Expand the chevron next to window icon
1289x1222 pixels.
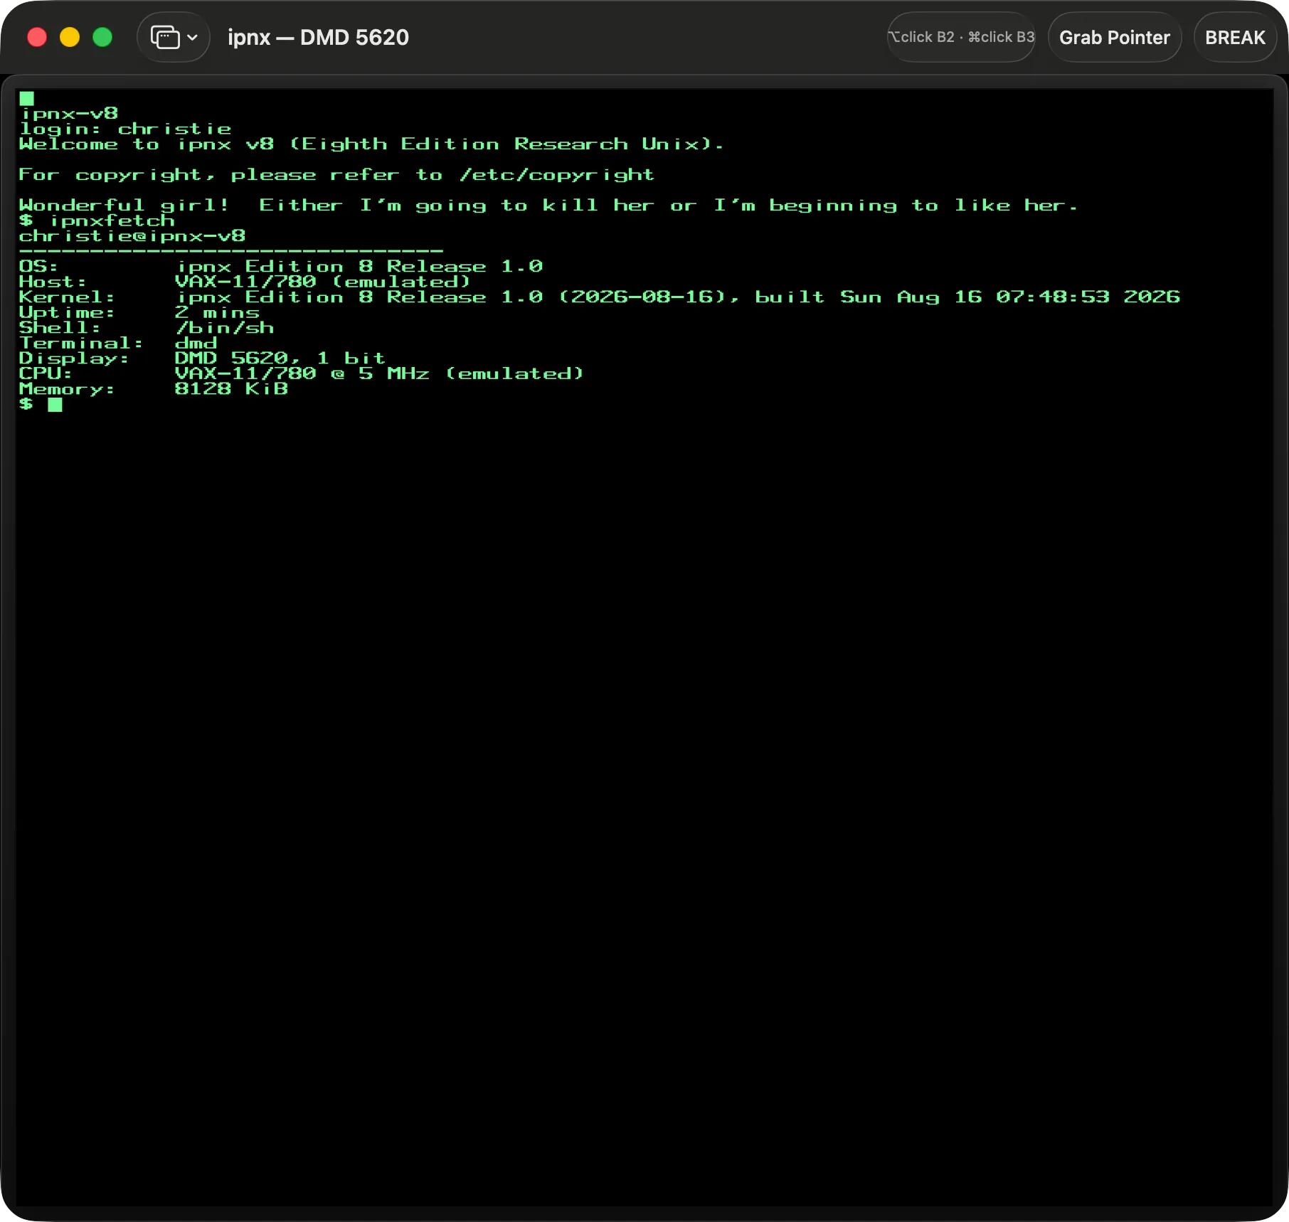[x=192, y=38]
